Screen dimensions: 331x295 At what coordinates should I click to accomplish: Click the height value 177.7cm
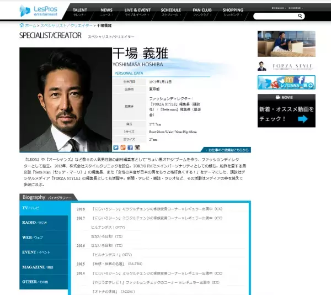coord(155,124)
